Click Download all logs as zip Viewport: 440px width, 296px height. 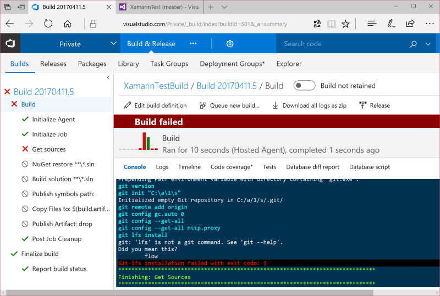pos(309,105)
